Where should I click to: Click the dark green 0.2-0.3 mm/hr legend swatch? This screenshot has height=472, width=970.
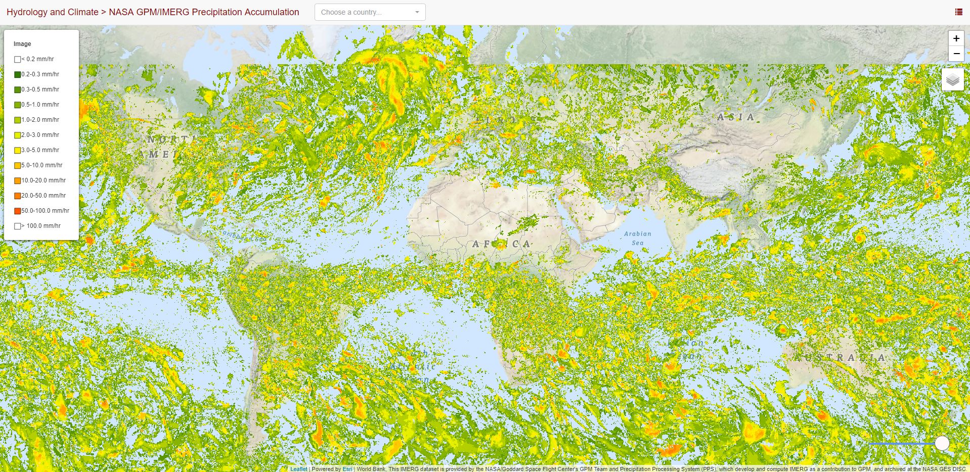pyautogui.click(x=18, y=75)
